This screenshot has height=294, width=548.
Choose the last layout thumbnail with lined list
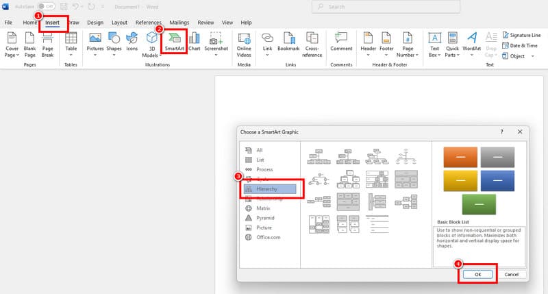377,224
